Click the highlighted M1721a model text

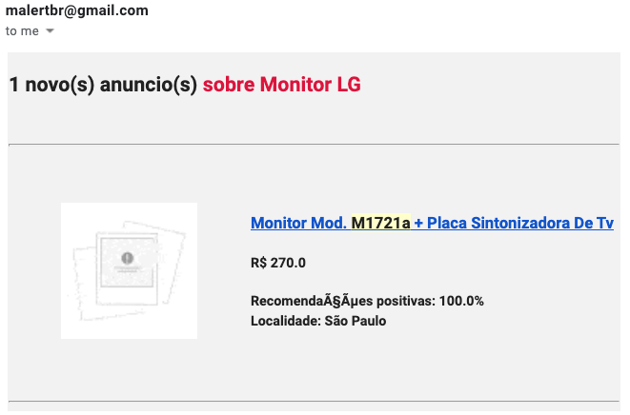click(x=380, y=223)
